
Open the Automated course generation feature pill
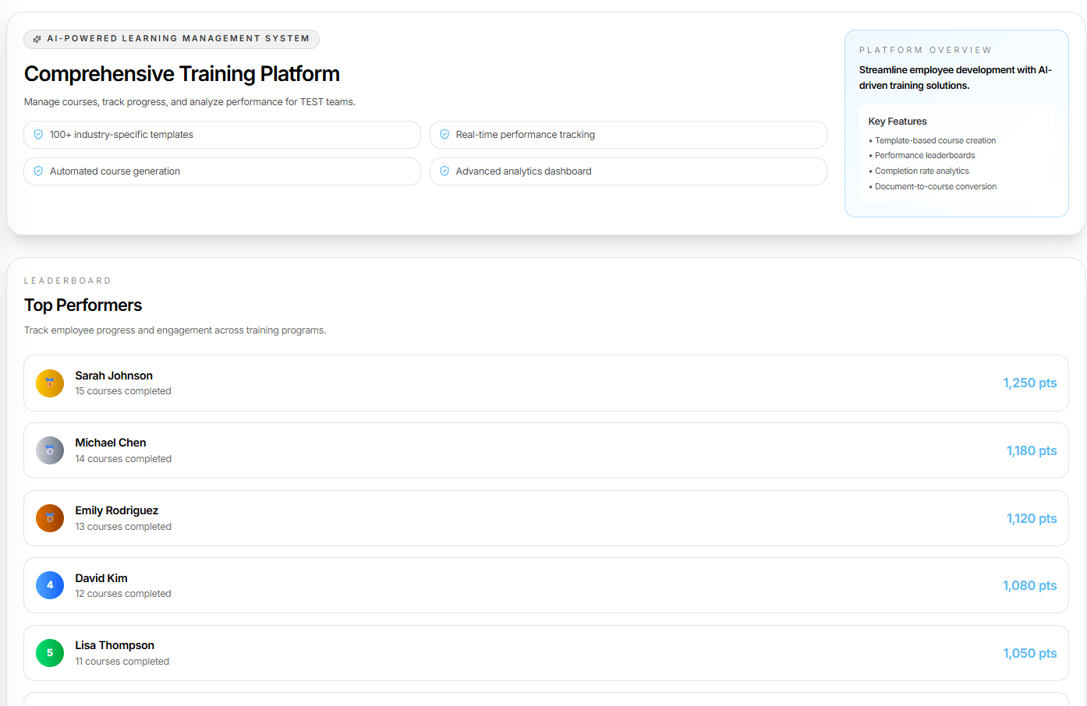[x=222, y=171]
